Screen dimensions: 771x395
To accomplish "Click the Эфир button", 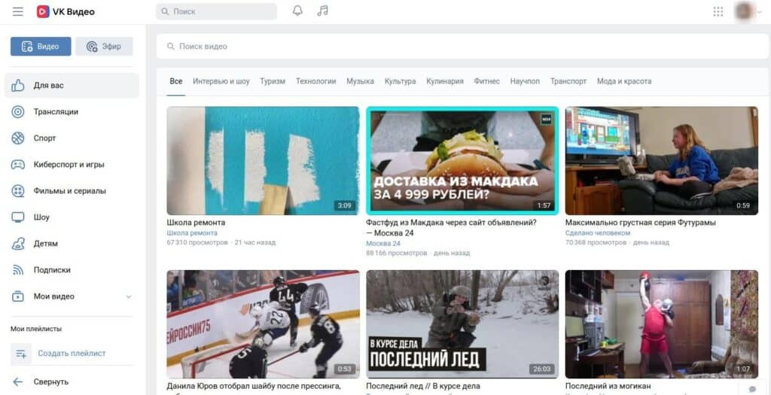I will click(104, 47).
